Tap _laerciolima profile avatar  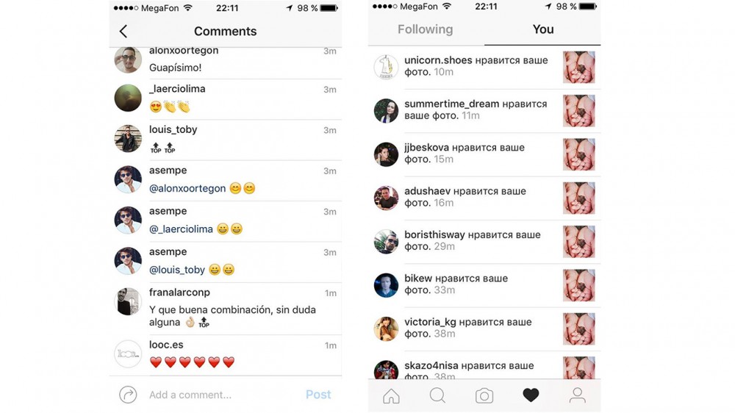128,98
